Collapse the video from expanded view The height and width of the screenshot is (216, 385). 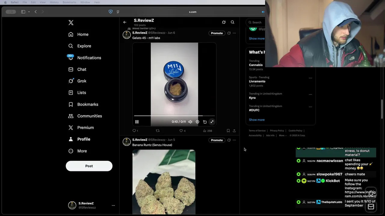[x=212, y=122]
